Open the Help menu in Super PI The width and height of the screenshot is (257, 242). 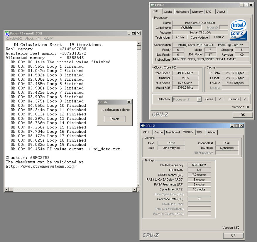48,39
